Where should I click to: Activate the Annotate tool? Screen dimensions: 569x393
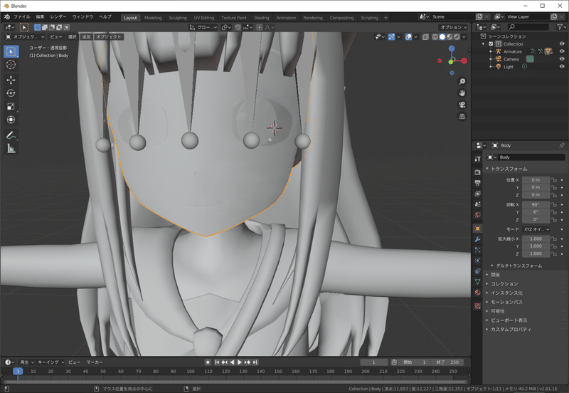11,135
